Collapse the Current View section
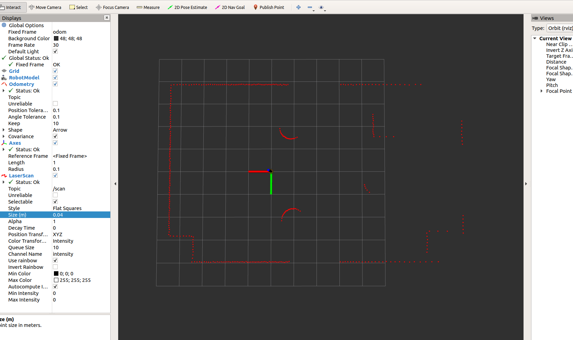573x340 pixels. pos(535,38)
